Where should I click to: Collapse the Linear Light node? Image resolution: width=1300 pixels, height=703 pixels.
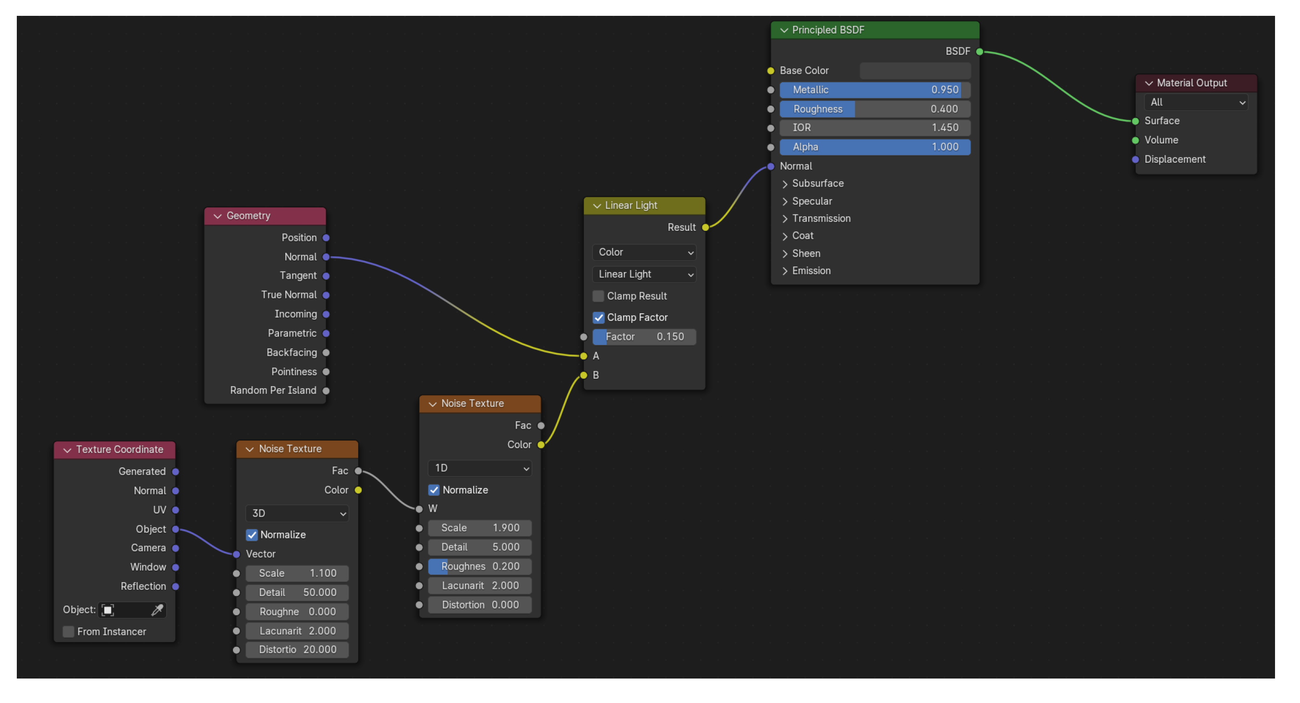pyautogui.click(x=596, y=206)
